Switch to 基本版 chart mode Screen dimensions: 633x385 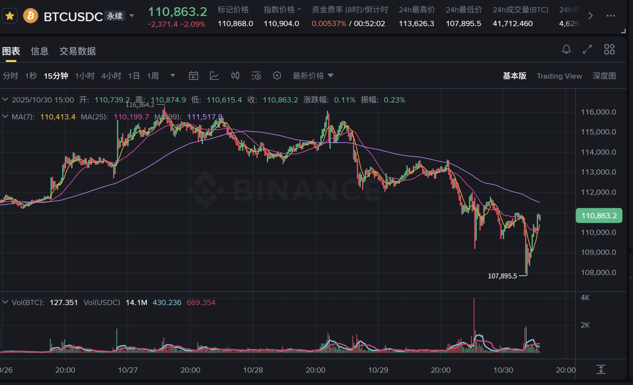514,76
